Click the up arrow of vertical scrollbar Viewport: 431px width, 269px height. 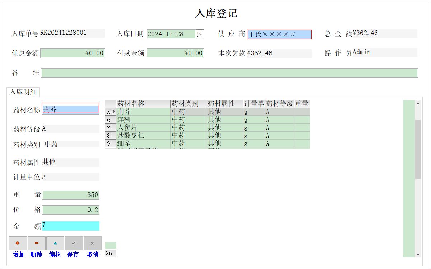[418, 104]
